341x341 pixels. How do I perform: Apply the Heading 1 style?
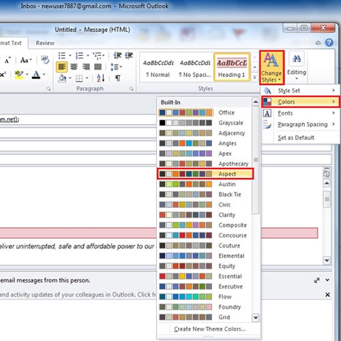coord(232,68)
